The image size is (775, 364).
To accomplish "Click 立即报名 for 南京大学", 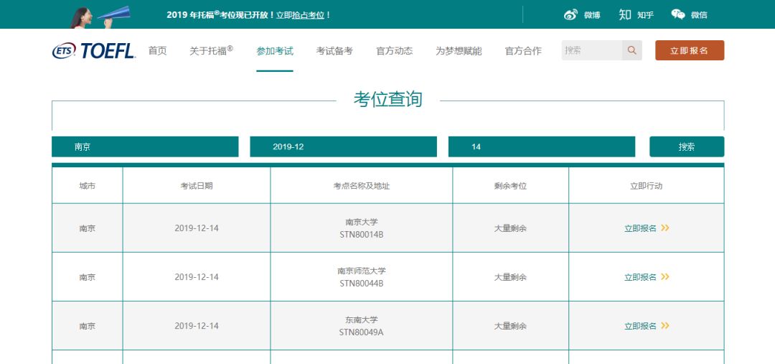I will (x=640, y=228).
